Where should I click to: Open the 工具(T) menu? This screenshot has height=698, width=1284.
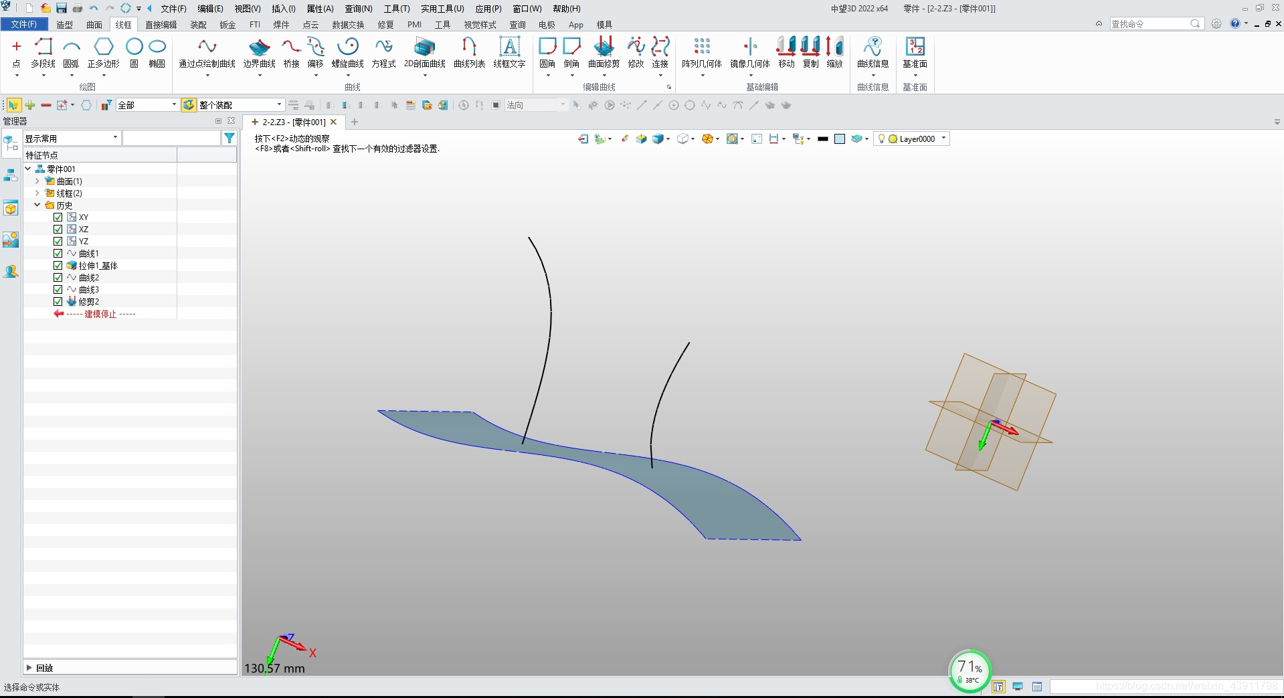tap(397, 9)
